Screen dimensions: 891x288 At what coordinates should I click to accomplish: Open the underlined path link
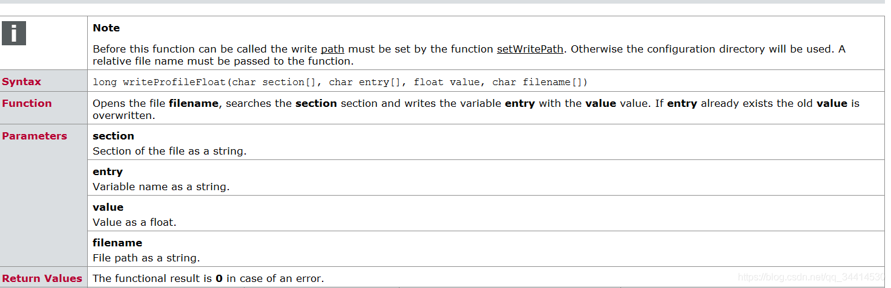tap(332, 49)
